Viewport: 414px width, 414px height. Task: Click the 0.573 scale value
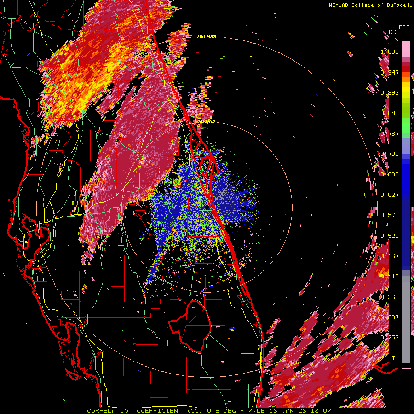point(390,215)
